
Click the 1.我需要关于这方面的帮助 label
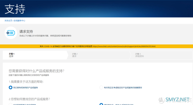click(x=26, y=82)
